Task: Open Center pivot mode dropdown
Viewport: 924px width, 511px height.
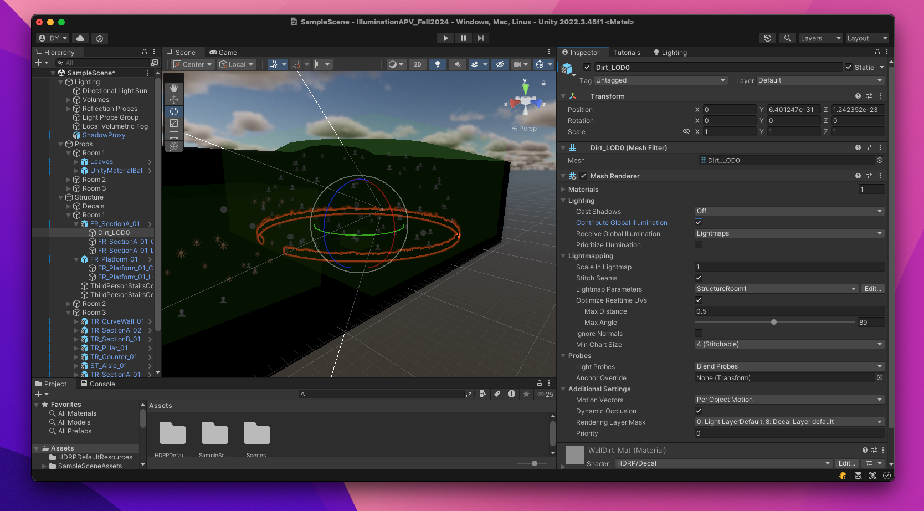Action: pyautogui.click(x=193, y=64)
